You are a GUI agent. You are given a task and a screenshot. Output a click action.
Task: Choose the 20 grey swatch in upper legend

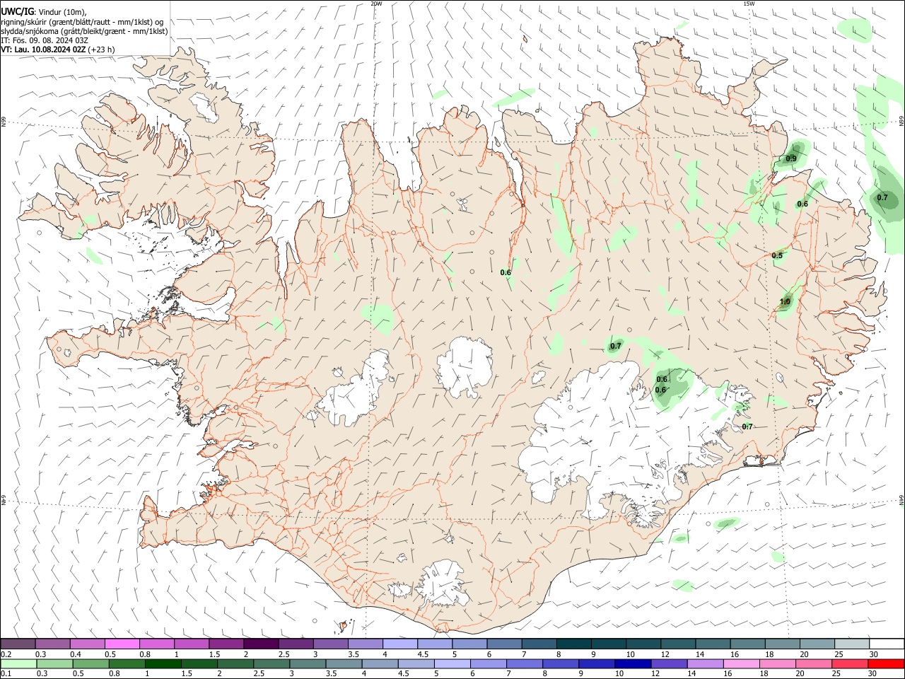click(x=817, y=644)
